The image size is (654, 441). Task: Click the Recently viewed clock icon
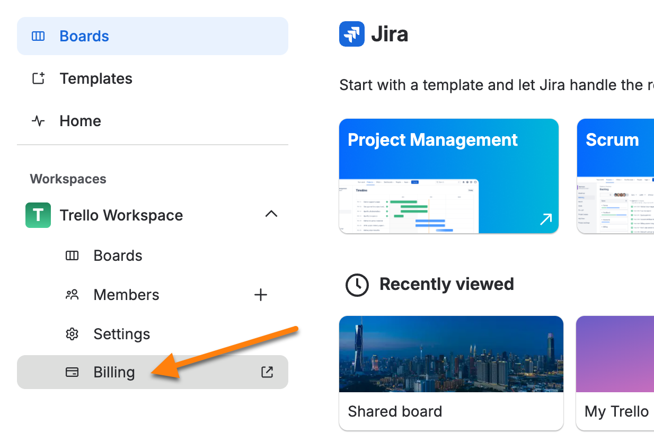(x=357, y=285)
